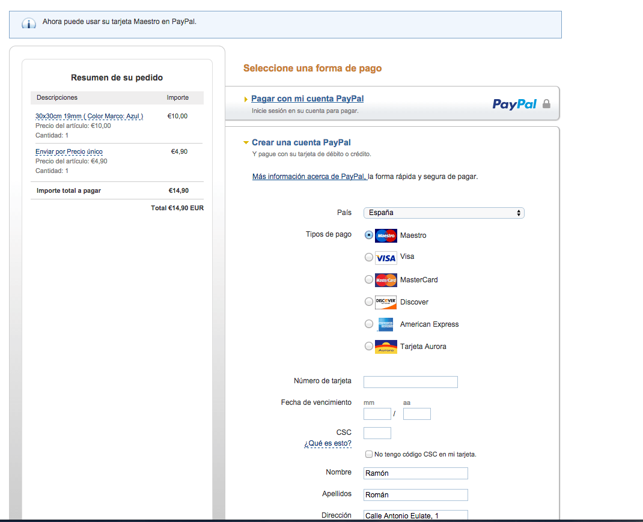The width and height of the screenshot is (643, 522).
Task: Click the Maestro card logo
Action: tap(386, 235)
